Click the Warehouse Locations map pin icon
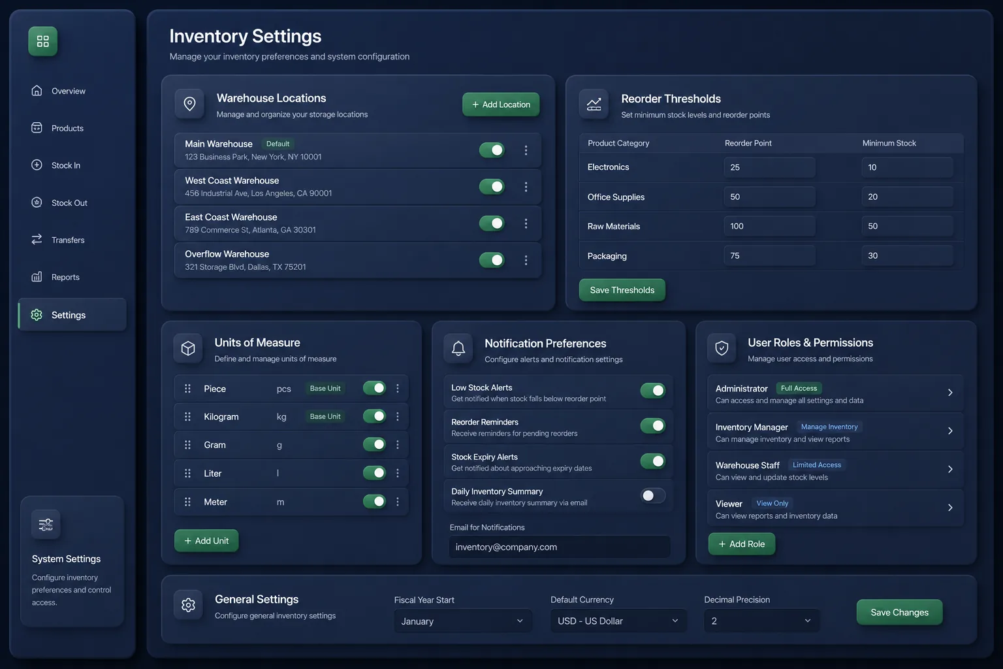 pyautogui.click(x=189, y=104)
